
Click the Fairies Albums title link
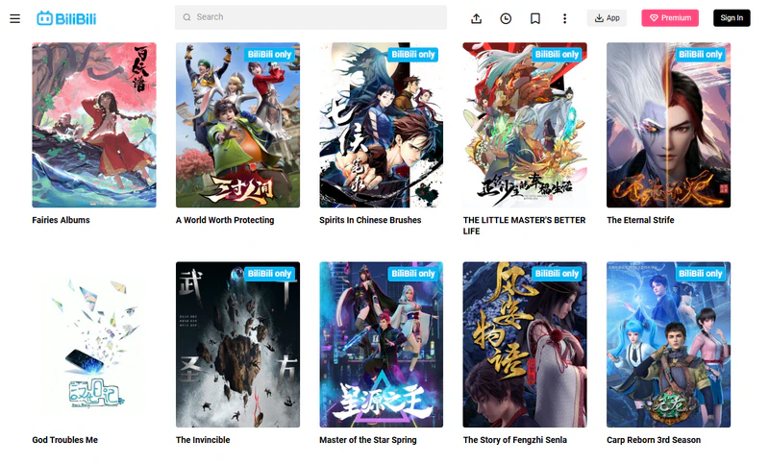tap(61, 220)
